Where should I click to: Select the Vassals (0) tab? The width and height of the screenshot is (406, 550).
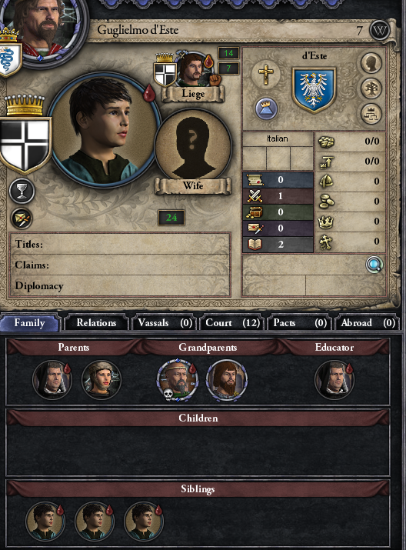pos(165,323)
